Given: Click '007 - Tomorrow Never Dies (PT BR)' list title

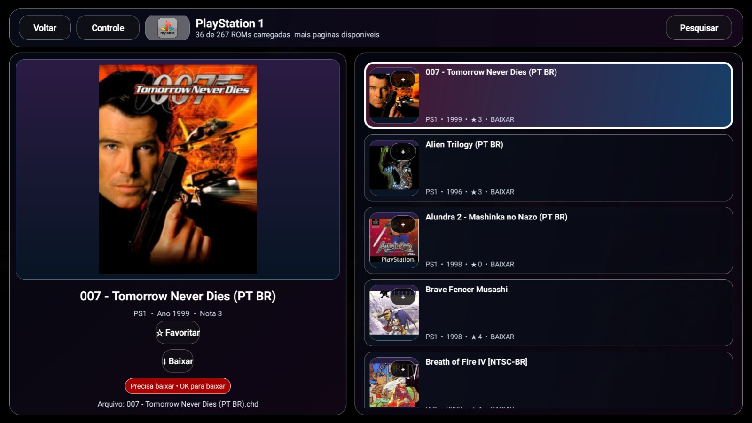Looking at the screenshot, I should [x=491, y=72].
